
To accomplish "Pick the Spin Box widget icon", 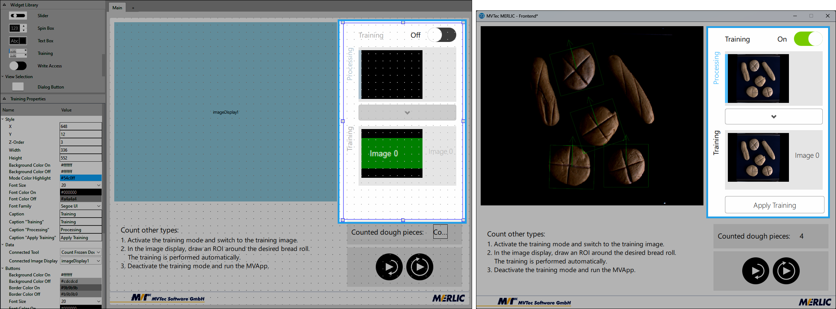I will click(18, 28).
